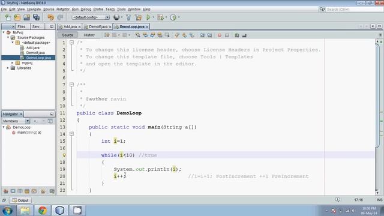The image size is (384, 216).
Task: Click the Profile Project clock icon
Action: coord(173,17)
